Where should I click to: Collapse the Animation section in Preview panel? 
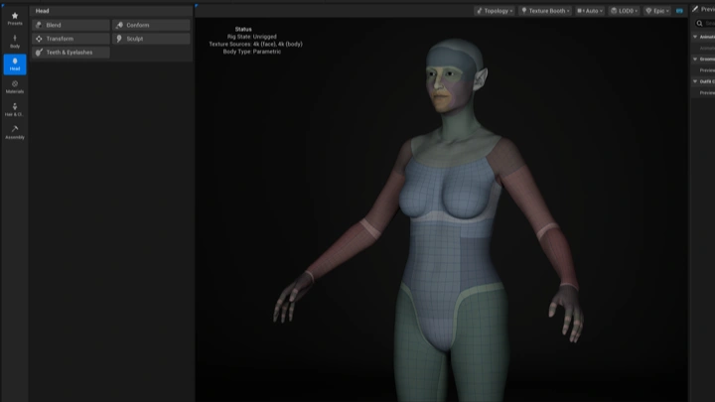pos(694,36)
